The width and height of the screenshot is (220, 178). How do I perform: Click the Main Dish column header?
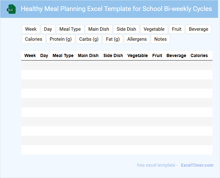coord(88,55)
